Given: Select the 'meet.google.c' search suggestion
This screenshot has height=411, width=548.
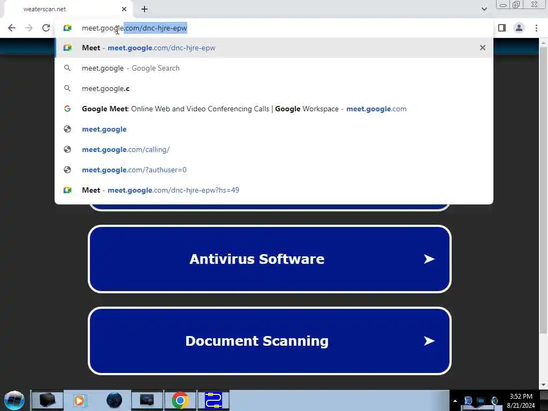Looking at the screenshot, I should point(274,88).
